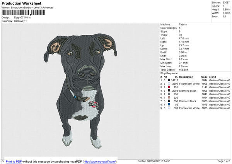The height and width of the screenshot is (164, 232).
Task: Click 'Diamond Black' in stop row 7
Action: click(188, 101)
